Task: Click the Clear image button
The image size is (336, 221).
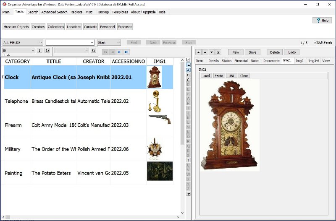Action: click(x=244, y=75)
